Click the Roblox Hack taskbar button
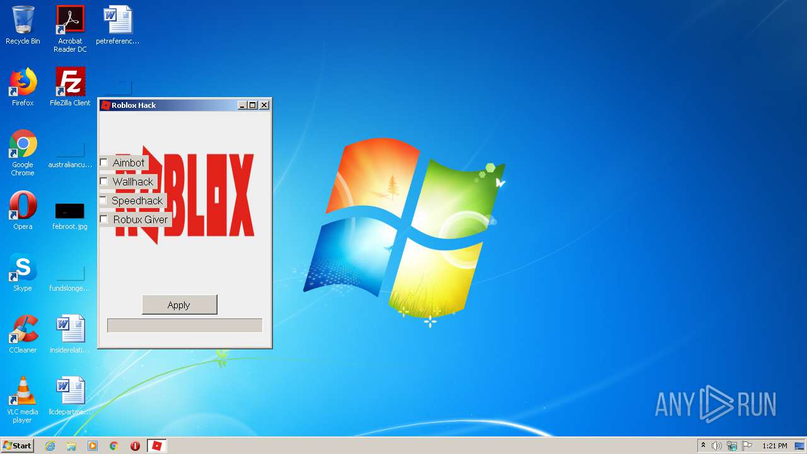 pyautogui.click(x=157, y=446)
